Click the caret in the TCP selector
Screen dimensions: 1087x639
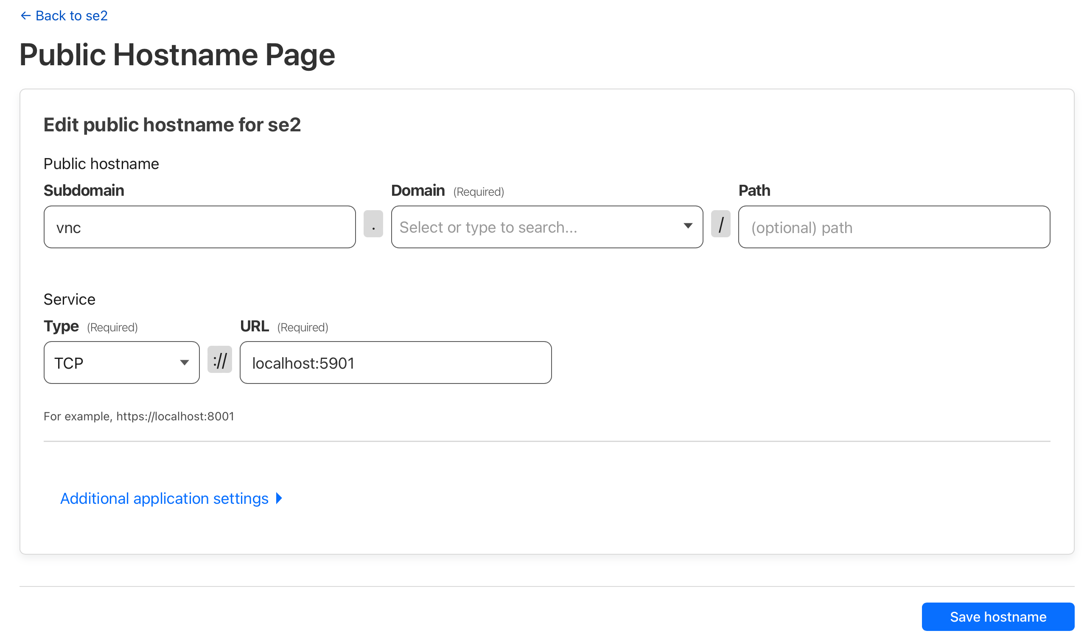[184, 363]
